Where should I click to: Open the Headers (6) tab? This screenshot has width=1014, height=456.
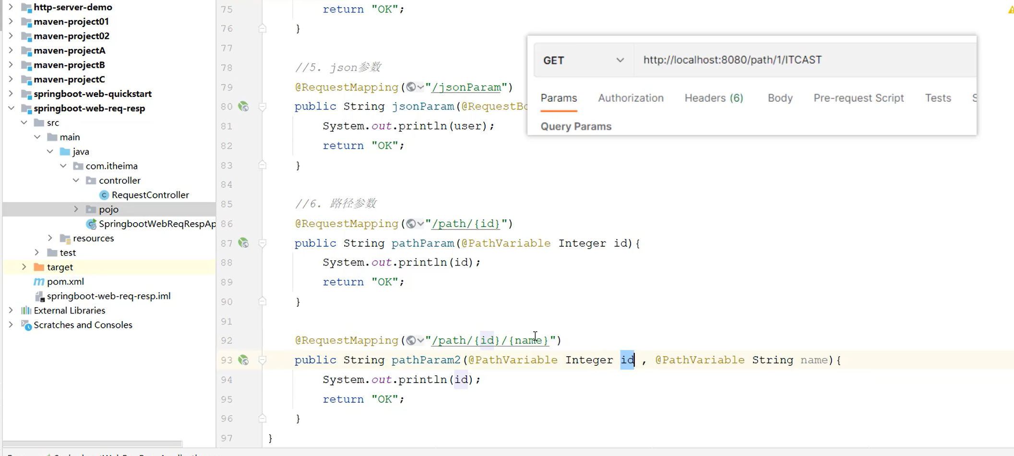[x=714, y=98]
